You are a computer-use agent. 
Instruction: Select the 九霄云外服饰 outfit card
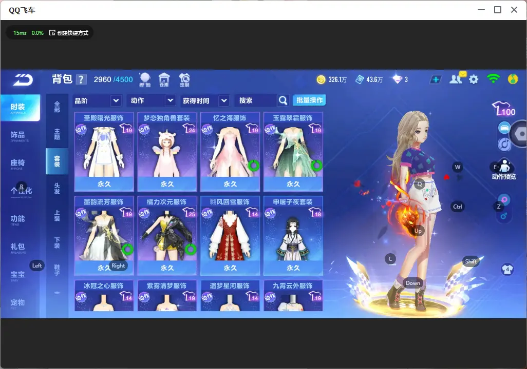(293, 296)
